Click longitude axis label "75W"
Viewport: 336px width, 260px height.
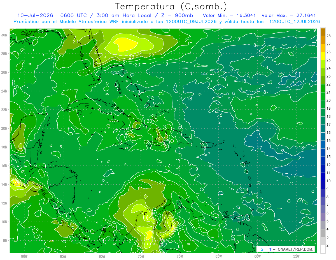tap(141, 256)
